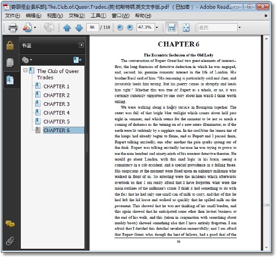Open the 文档(D) menu
Image resolution: width=277 pixels, height=258 pixels.
pos(77,16)
